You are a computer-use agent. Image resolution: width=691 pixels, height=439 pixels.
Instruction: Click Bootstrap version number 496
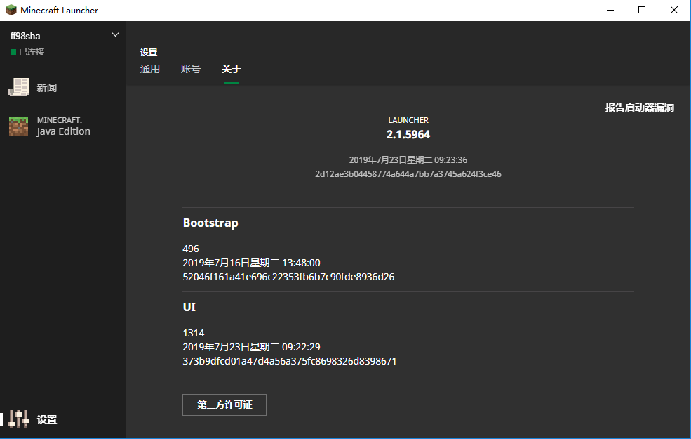pyautogui.click(x=191, y=249)
